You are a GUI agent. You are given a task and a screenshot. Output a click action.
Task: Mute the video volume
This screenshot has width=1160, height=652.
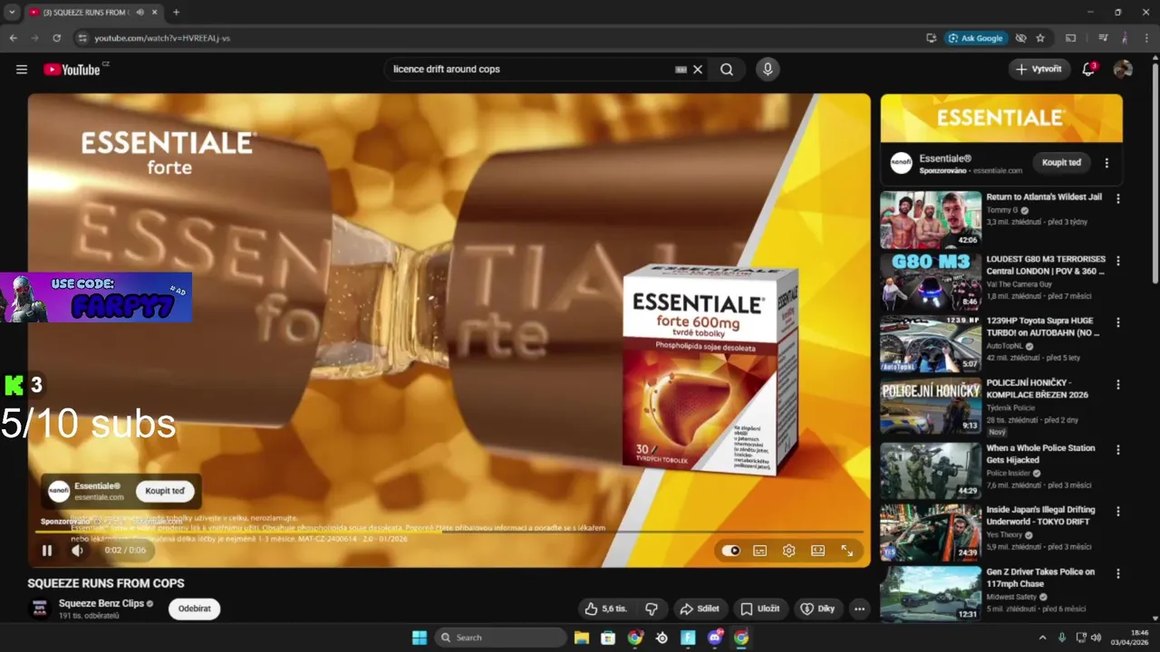pos(77,550)
